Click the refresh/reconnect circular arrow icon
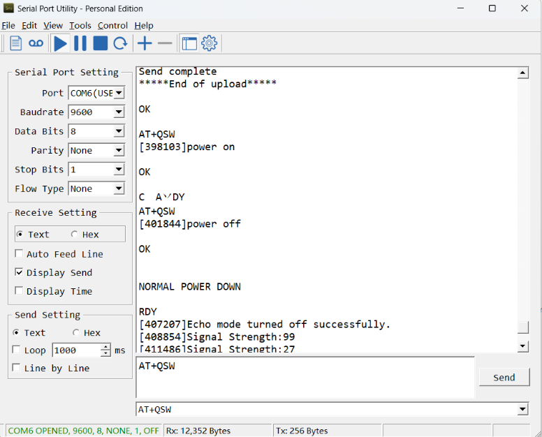The width and height of the screenshot is (542, 437). (120, 43)
